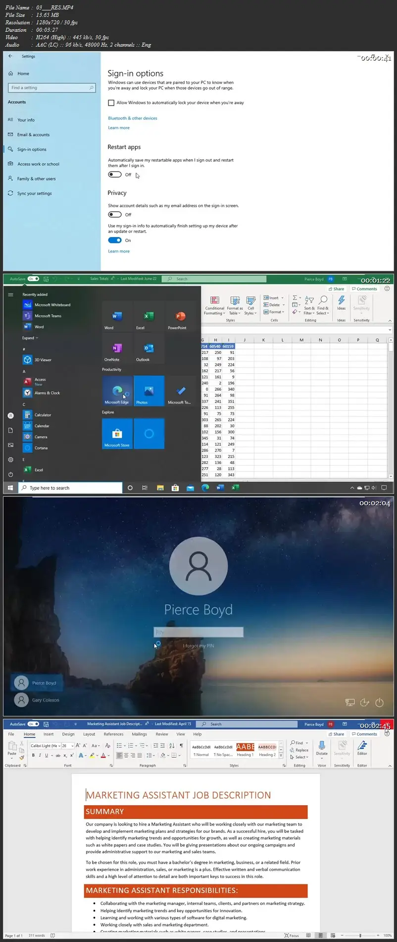Expand the Recently added list in Start
Screen dimensions: 397x942
pos(30,338)
